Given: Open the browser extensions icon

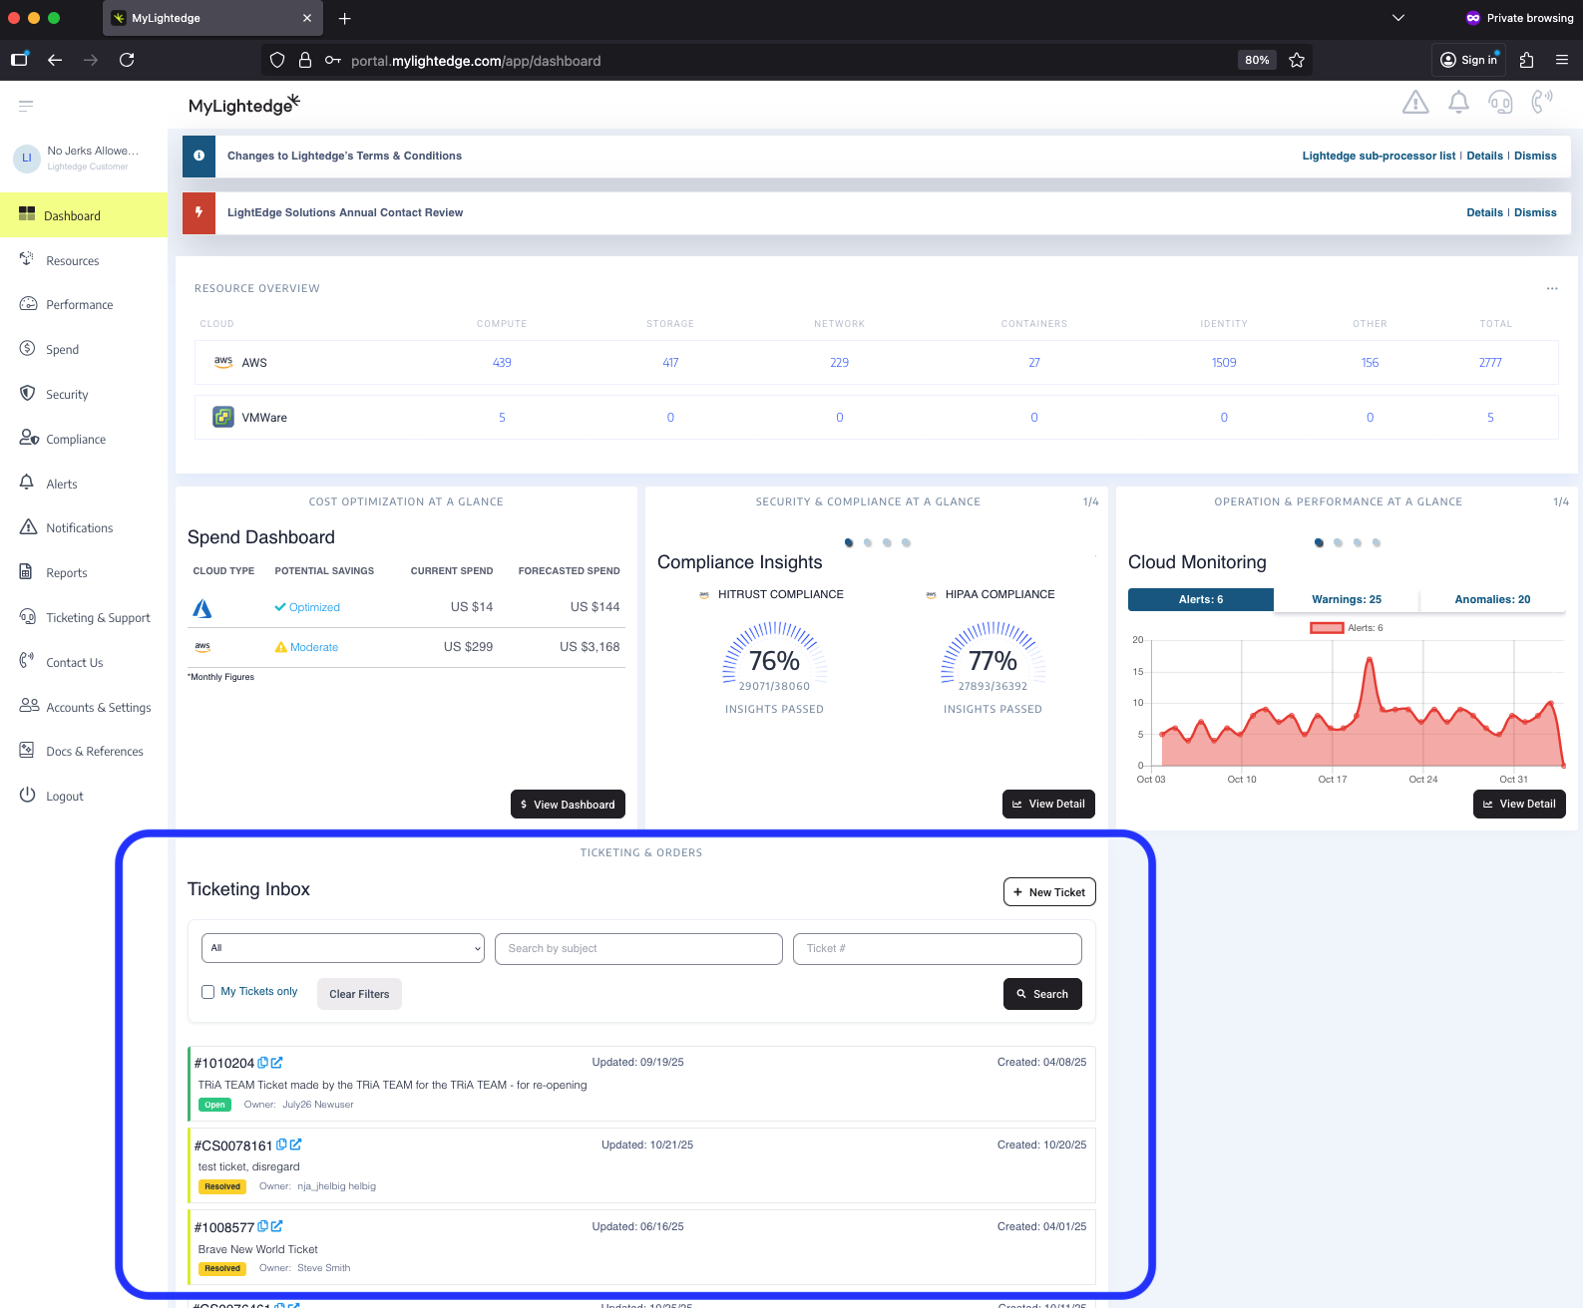Looking at the screenshot, I should [x=1526, y=60].
